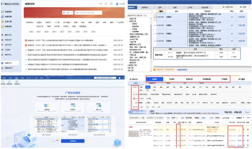Switch to the 清单 tab

[160, 7]
